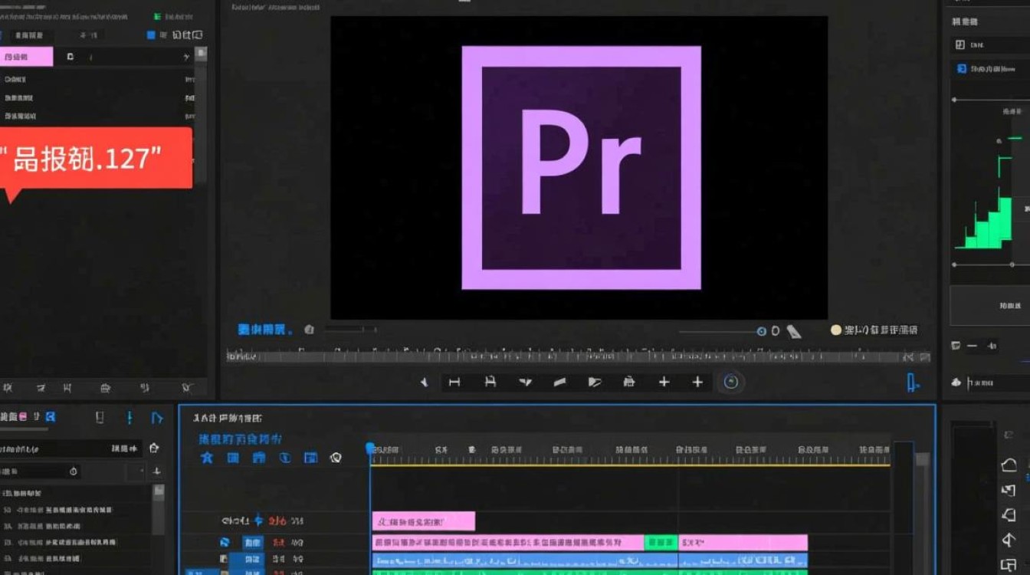
Task: Select the pink highlighted tab in the top-left panel
Action: coord(26,57)
